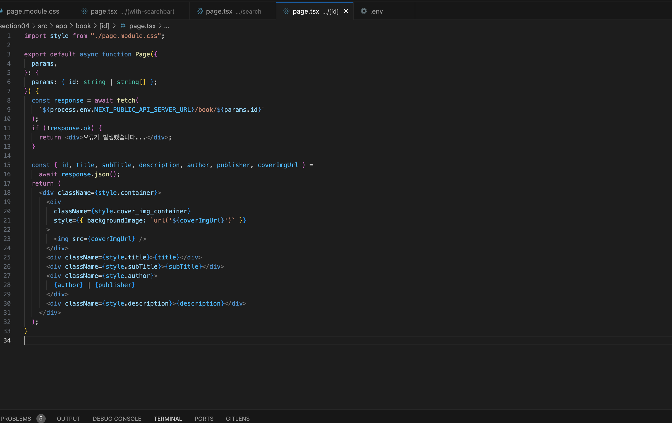672x423 pixels.
Task: Open the book breadcrumb segment
Action: 83,26
